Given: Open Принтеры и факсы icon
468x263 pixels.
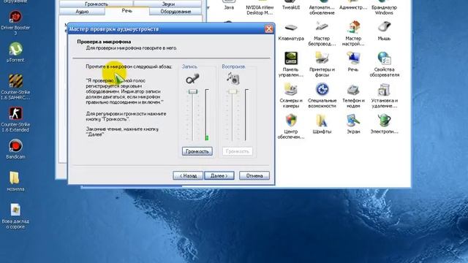Looking at the screenshot, I should (x=322, y=58).
